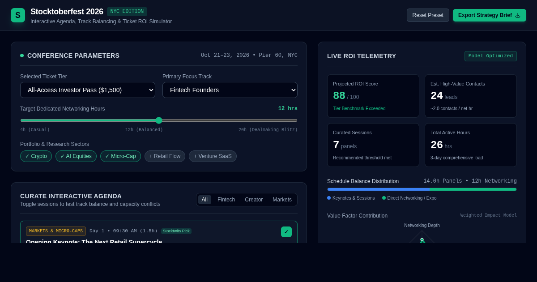Open the Selected Ticket Tier dropdown
Image resolution: width=537 pixels, height=282 pixels.
88,90
